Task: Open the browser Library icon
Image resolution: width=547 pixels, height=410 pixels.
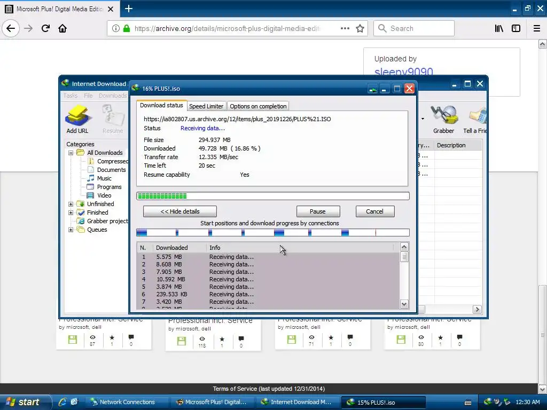Action: coord(499,29)
